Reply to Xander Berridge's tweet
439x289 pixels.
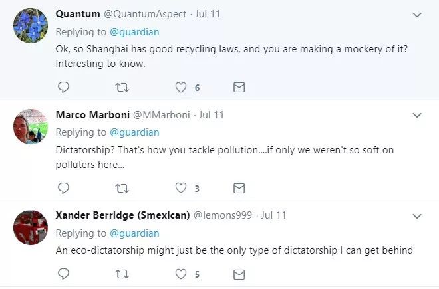point(64,274)
